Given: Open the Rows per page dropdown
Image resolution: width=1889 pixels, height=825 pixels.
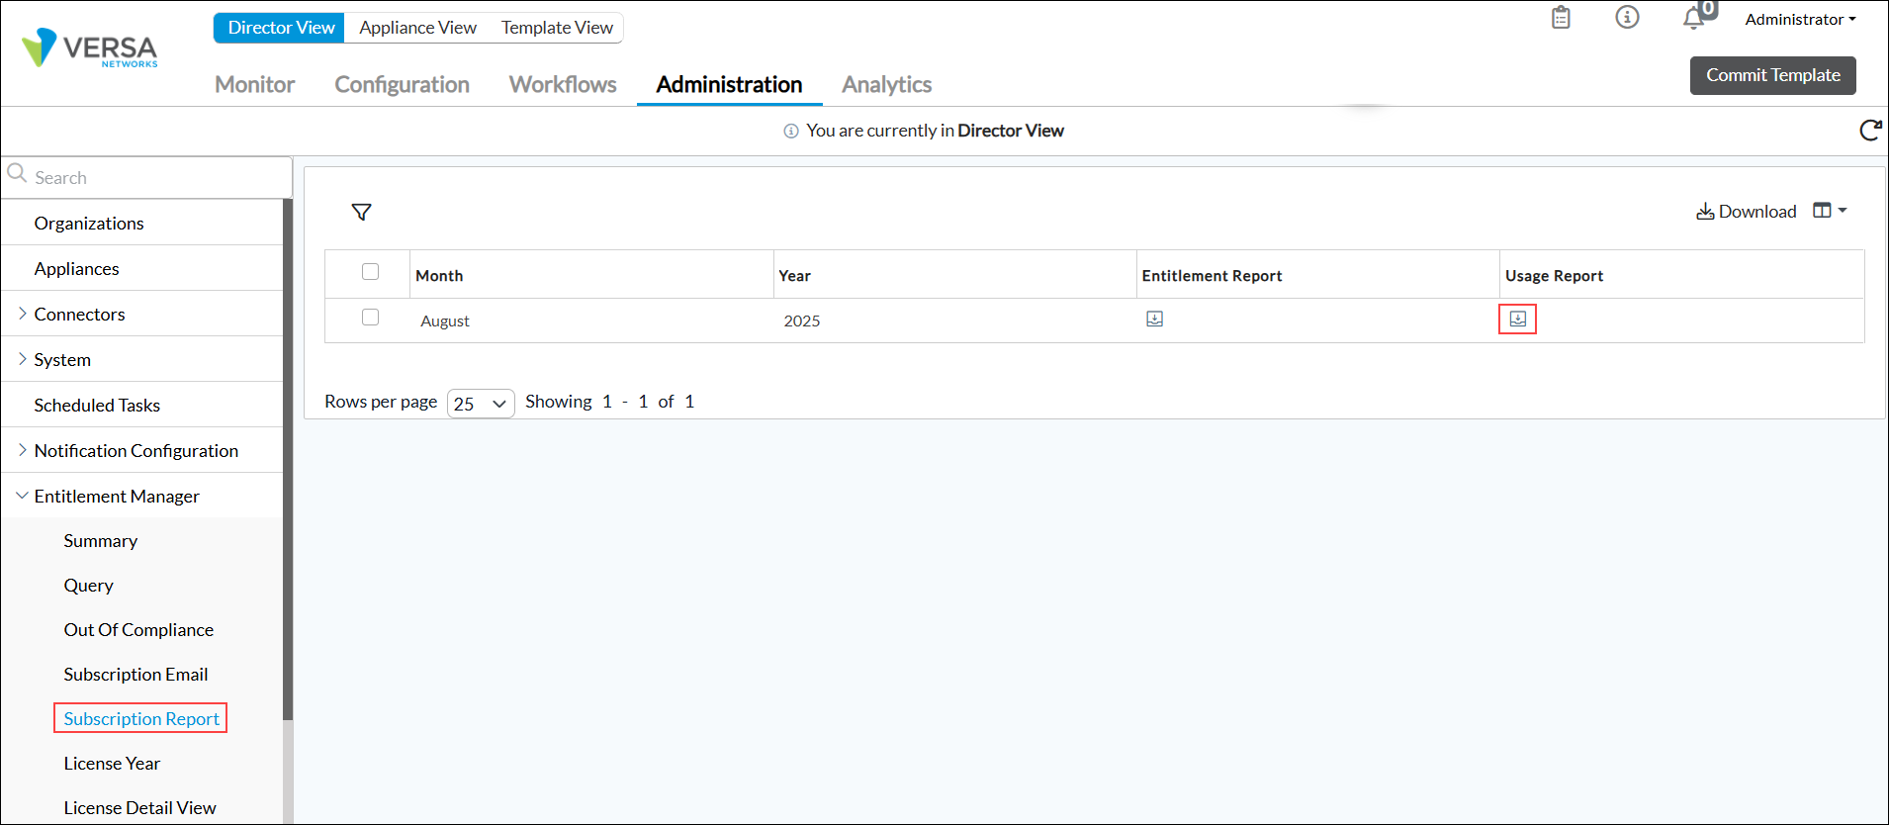Looking at the screenshot, I should point(481,404).
